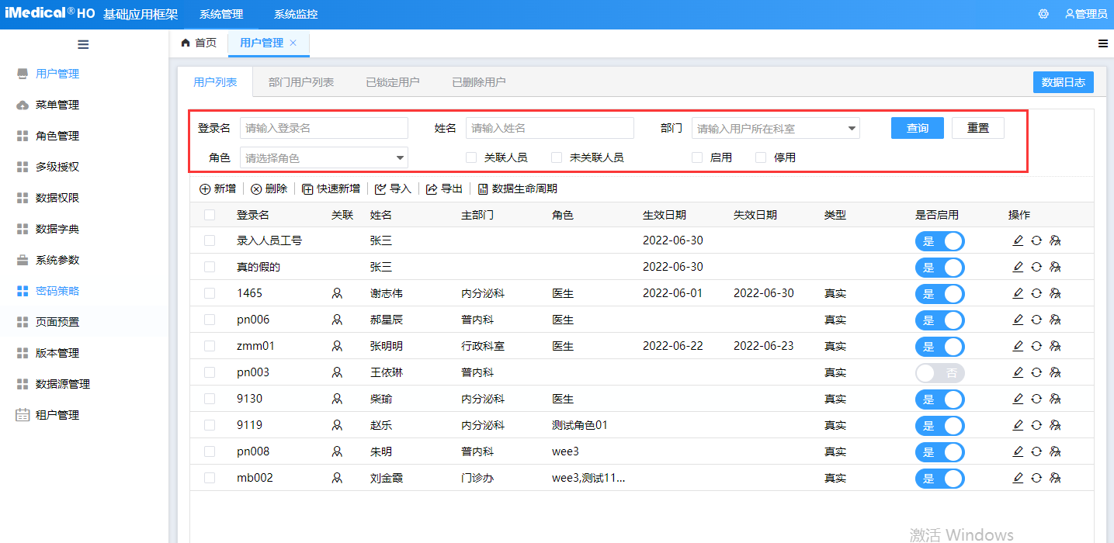Open the 角色 role dropdown
1114x543 pixels.
(x=324, y=157)
